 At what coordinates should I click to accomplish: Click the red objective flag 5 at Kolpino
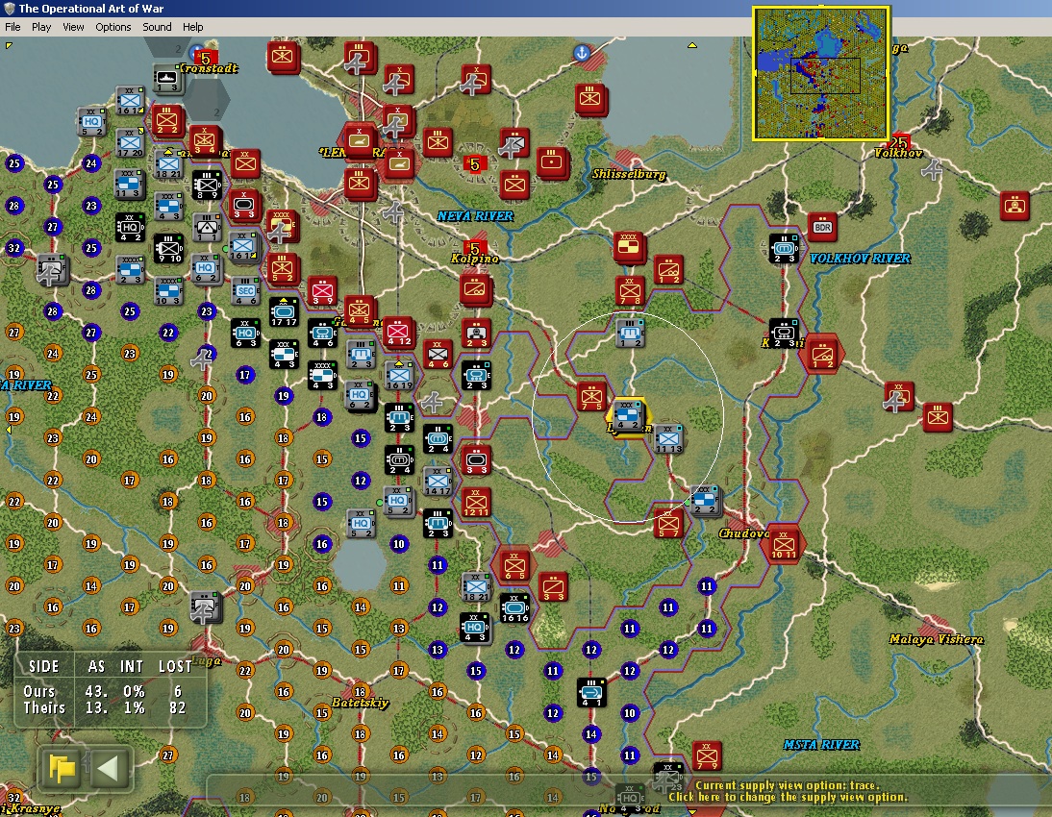coord(475,248)
